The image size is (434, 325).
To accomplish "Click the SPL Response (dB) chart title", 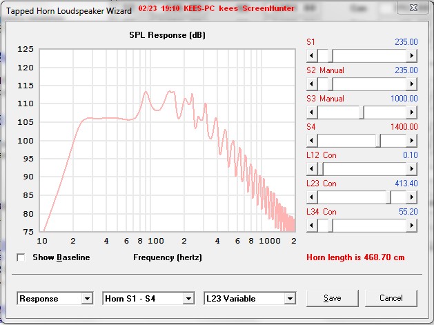I will (x=168, y=35).
